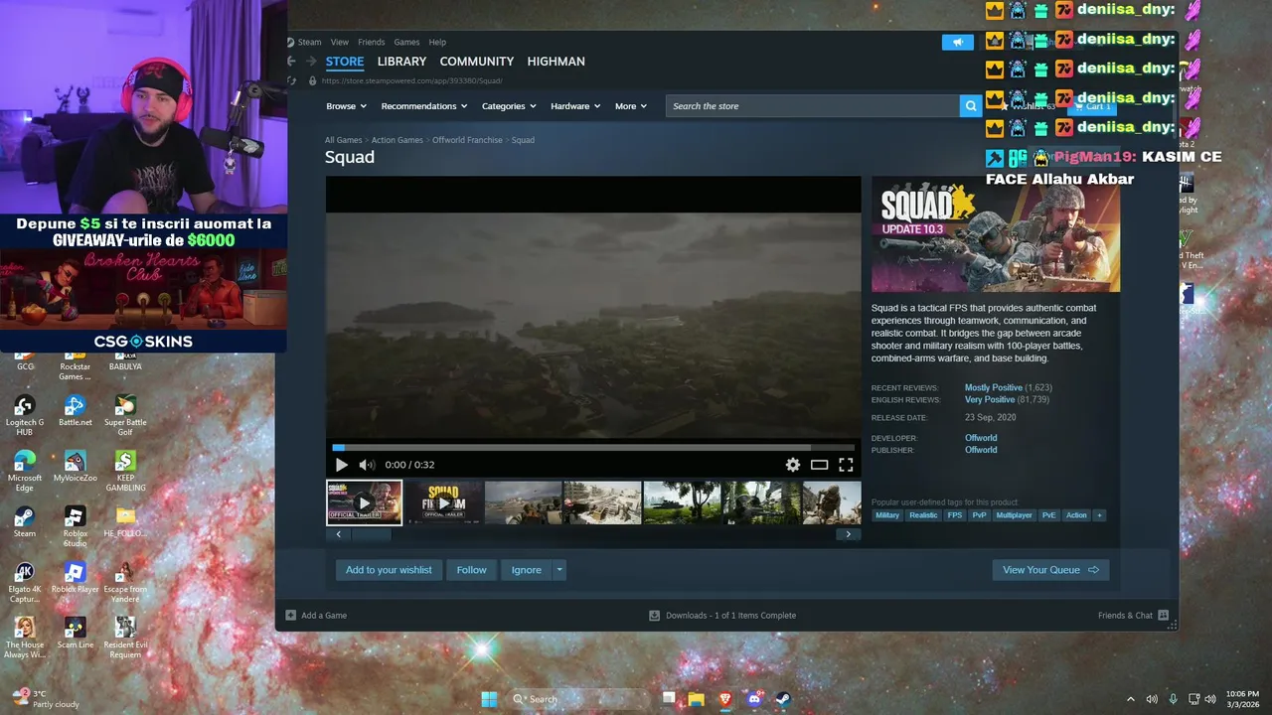This screenshot has width=1272, height=715.
Task: Open Elgato 4K Capture desktop shortcut
Action: click(25, 582)
